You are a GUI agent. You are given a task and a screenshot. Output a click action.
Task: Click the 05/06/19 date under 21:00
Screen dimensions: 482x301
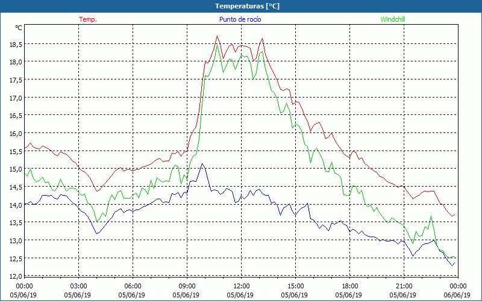point(402,295)
